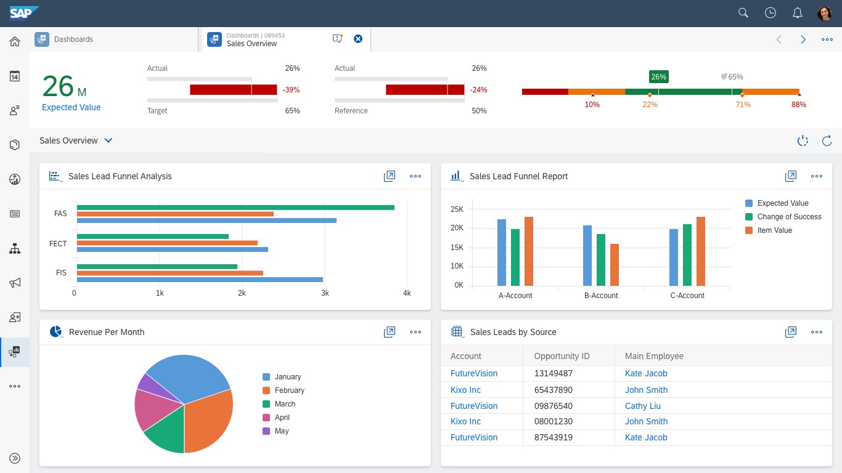Viewport: 842px width, 473px height.
Task: Switch to the Dashboards tab
Action: (x=115, y=39)
